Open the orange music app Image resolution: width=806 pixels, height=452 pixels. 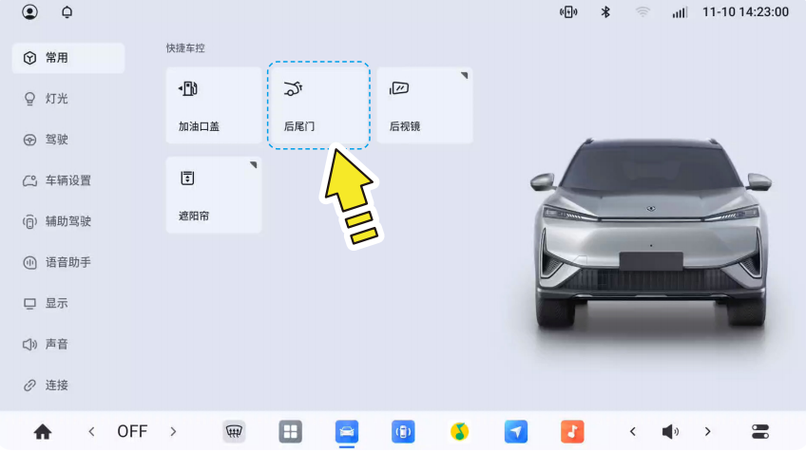(571, 431)
